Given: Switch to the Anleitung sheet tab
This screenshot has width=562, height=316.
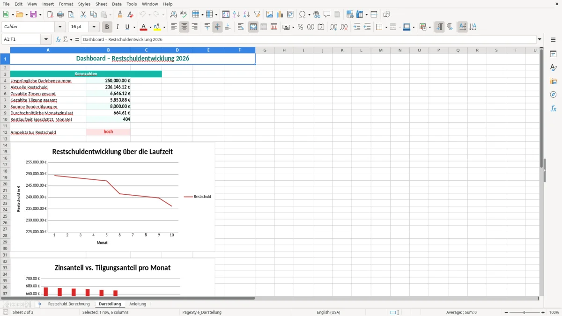Looking at the screenshot, I should (x=138, y=304).
